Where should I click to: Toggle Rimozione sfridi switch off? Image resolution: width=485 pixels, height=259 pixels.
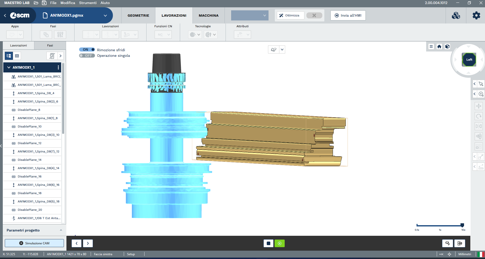click(x=87, y=50)
